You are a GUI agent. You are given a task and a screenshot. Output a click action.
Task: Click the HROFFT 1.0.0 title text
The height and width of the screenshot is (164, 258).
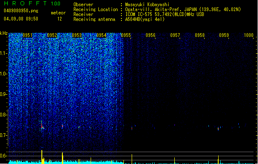coord(32,3)
